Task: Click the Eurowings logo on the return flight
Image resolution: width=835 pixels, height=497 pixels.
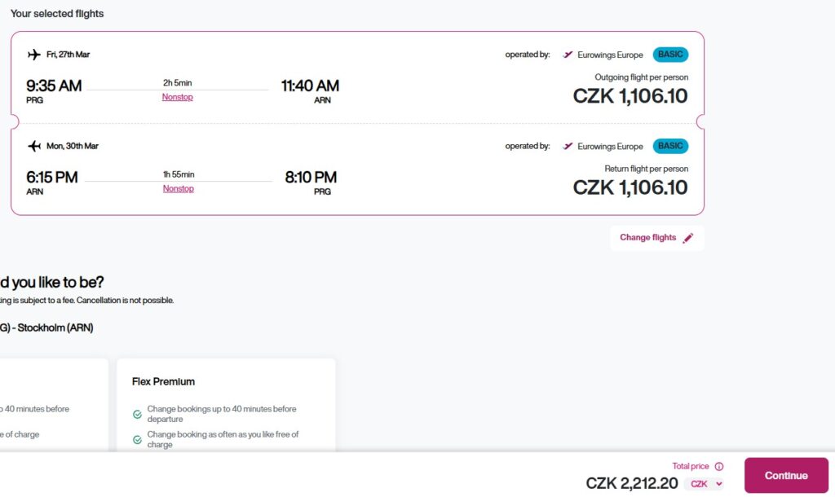Action: point(568,147)
